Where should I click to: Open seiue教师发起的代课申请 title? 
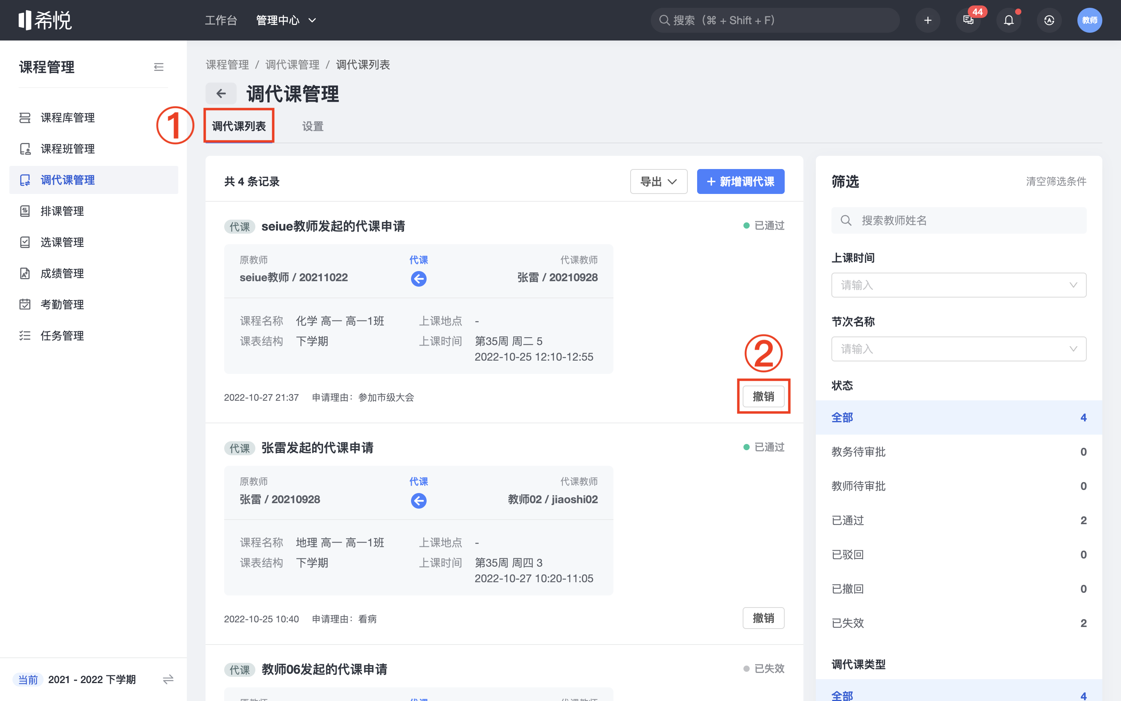(x=333, y=226)
